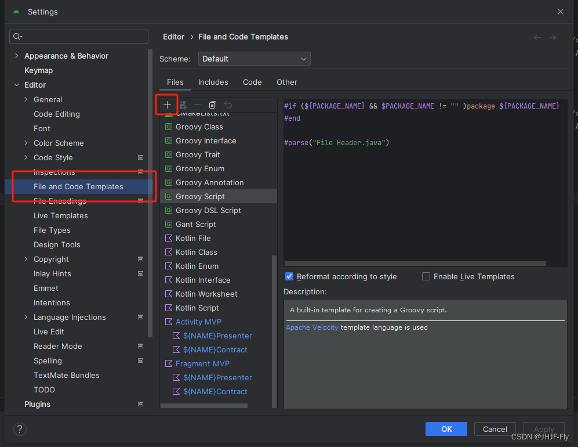Switch to the Includes tab
The width and height of the screenshot is (578, 447).
[x=213, y=82]
